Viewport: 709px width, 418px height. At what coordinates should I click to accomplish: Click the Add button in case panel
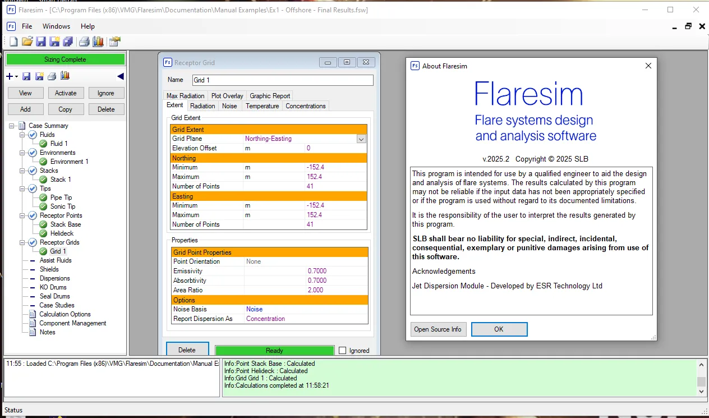point(25,109)
